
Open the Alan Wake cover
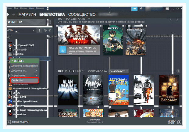coord(68,90)
